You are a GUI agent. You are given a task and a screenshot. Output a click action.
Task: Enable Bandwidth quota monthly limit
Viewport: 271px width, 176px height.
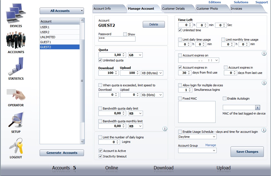(100, 121)
